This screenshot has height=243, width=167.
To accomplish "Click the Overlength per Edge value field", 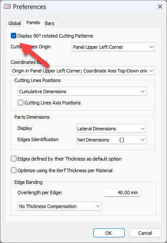I will tap(123, 193).
